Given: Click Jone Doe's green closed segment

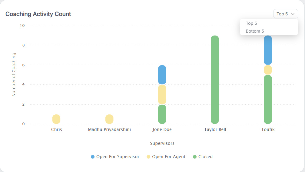Looking at the screenshot, I should pos(162,114).
